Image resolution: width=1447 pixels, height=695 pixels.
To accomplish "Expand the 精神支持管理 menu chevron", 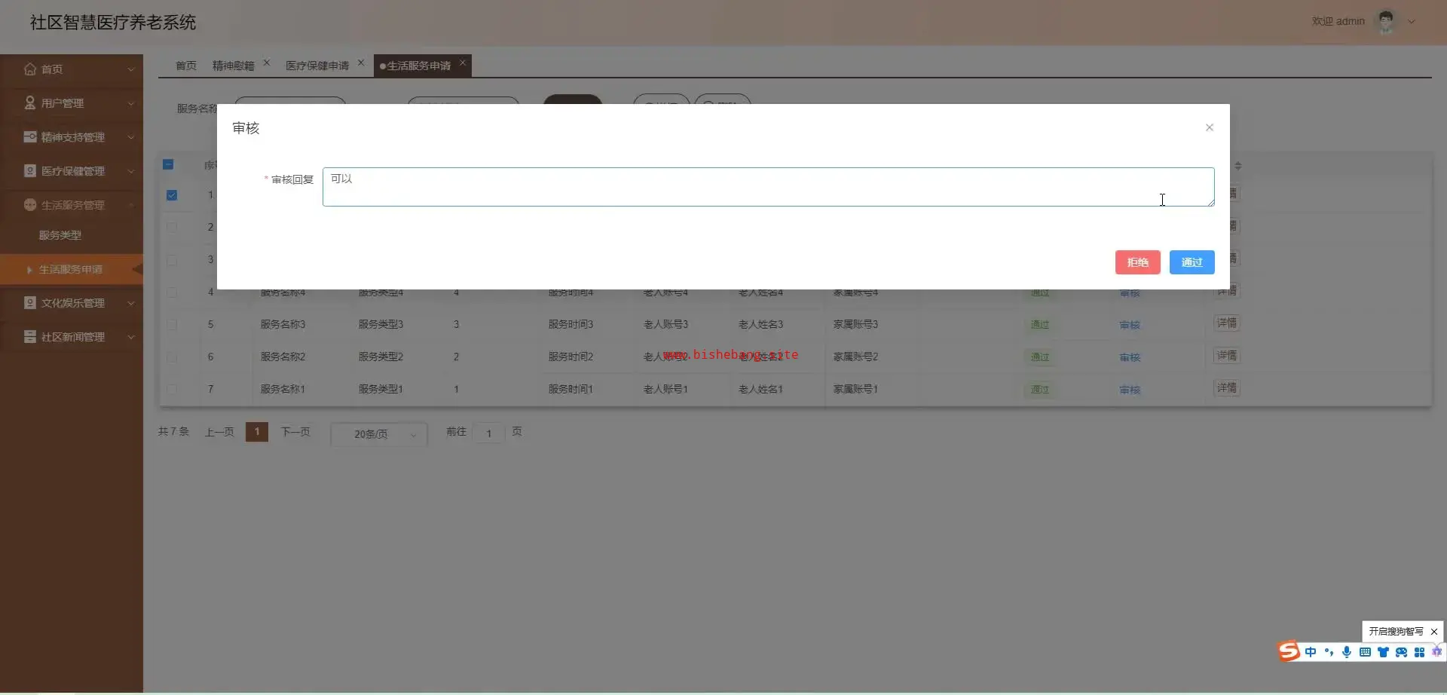I will click(x=131, y=137).
